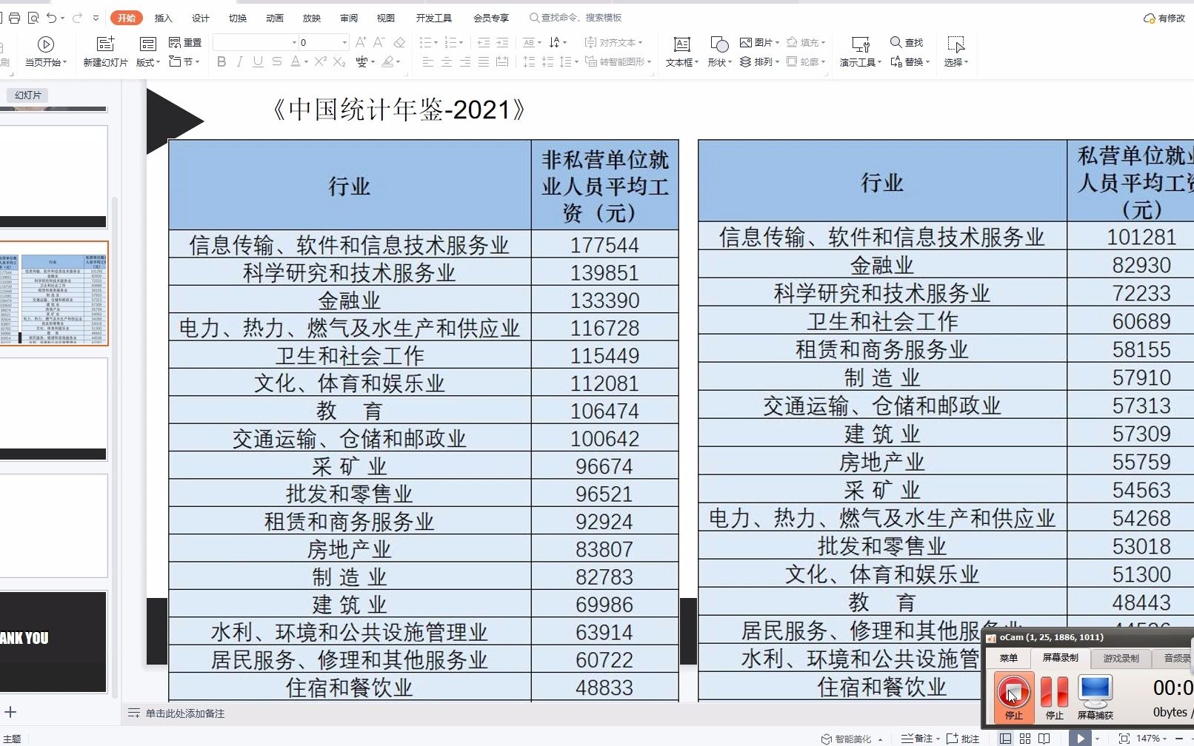Click the 图片 picture button
Image resolution: width=1194 pixels, height=746 pixels.
pos(760,42)
